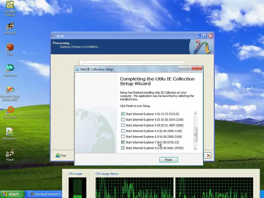Image resolution: width=264 pixels, height=198 pixels.
Task: Maximize the nLite window
Action: (x=204, y=36)
